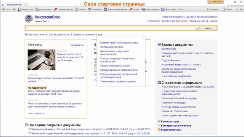Open the laptop news thumbnail image
Image resolution: width=244 pixels, height=137 pixels.
coord(42,60)
